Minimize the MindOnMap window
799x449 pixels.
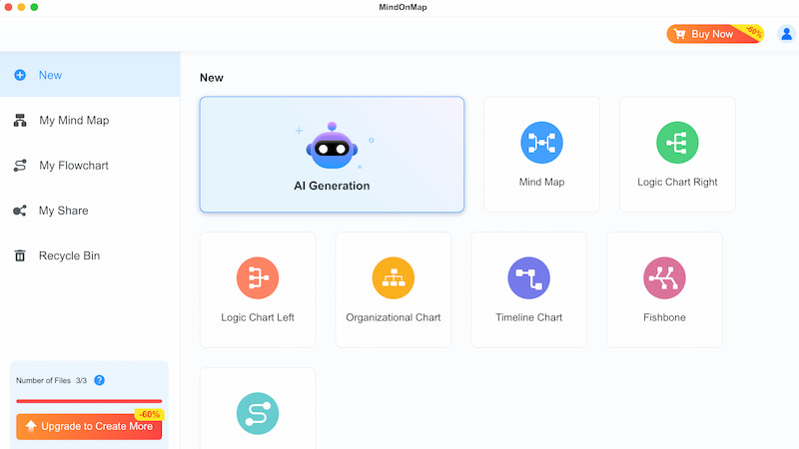point(21,7)
